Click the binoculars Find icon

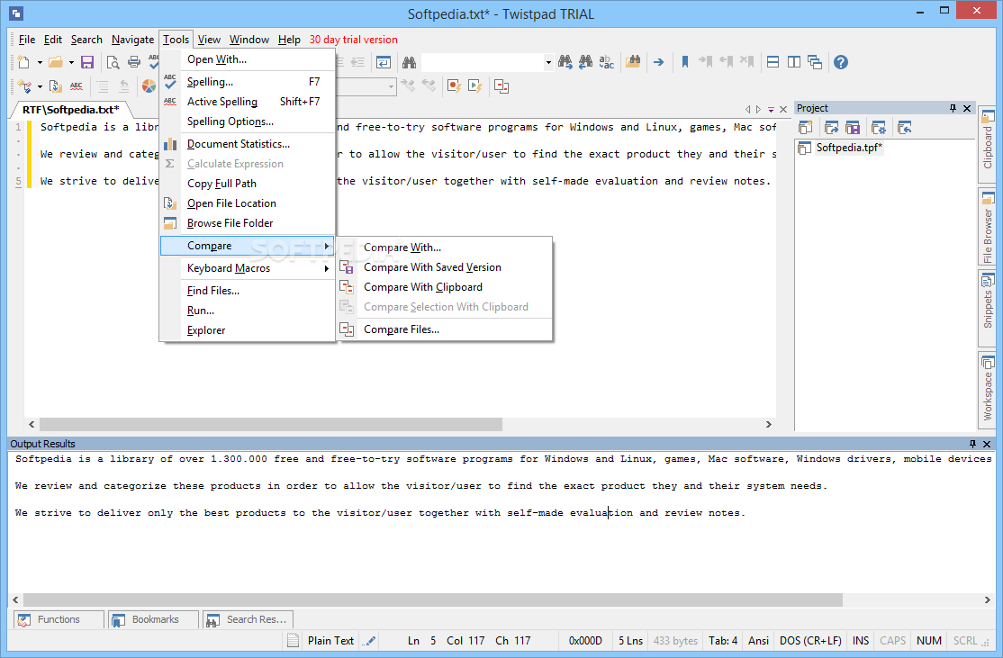409,62
